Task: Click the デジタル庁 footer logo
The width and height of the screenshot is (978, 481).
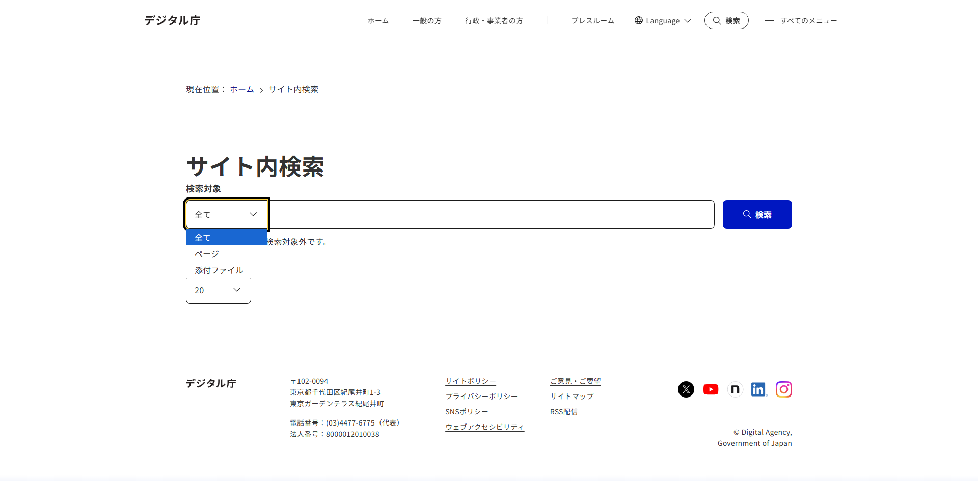Action: 211,383
